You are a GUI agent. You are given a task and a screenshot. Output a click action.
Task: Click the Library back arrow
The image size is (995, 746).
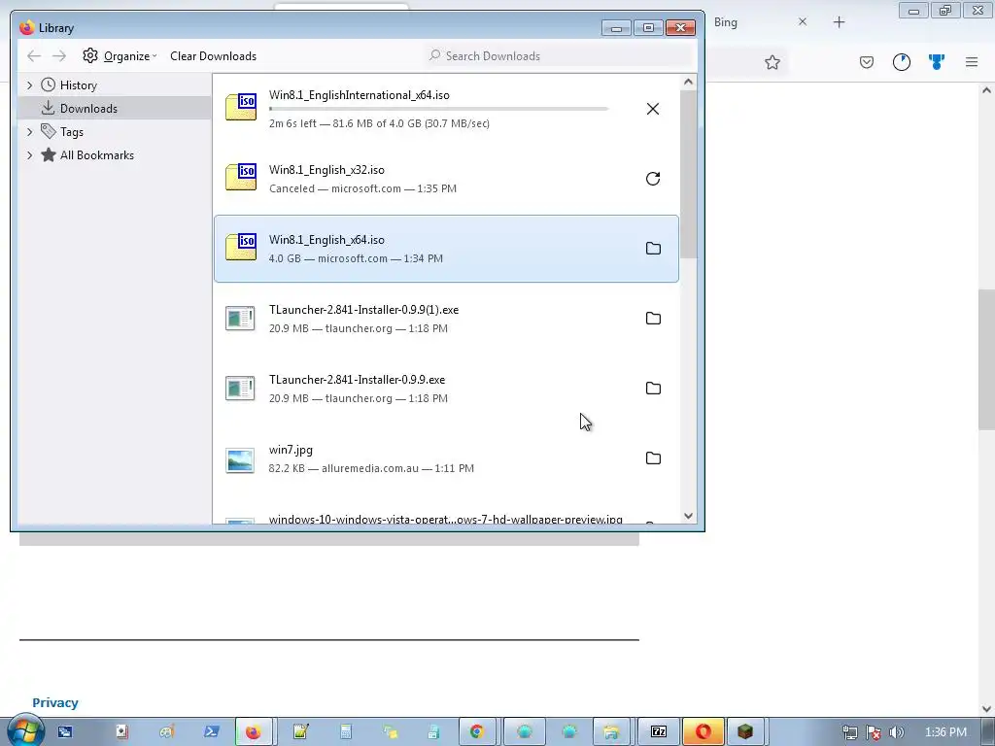[34, 55]
